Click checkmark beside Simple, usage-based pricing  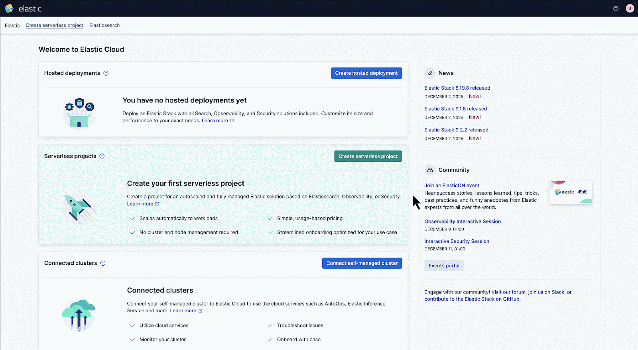pyautogui.click(x=270, y=219)
